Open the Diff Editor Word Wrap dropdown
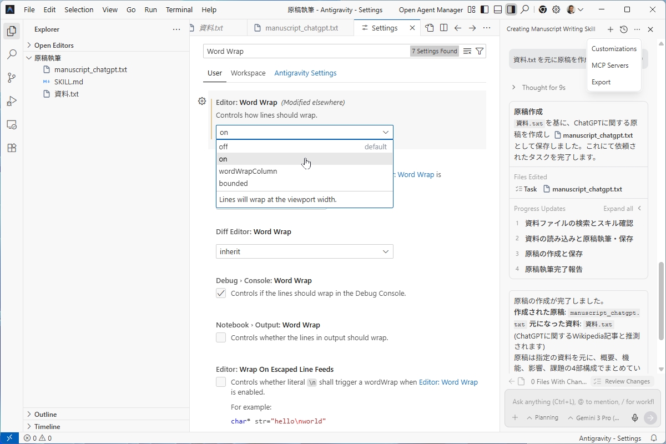 point(304,251)
